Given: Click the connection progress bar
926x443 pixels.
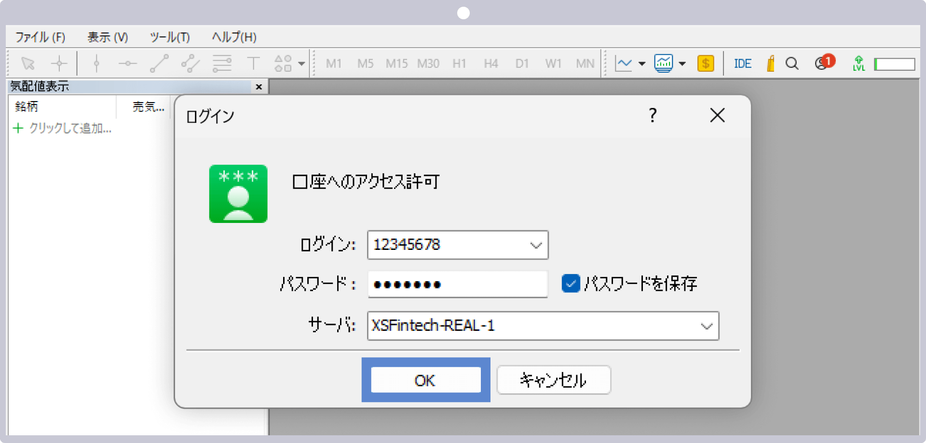Looking at the screenshot, I should click(895, 64).
